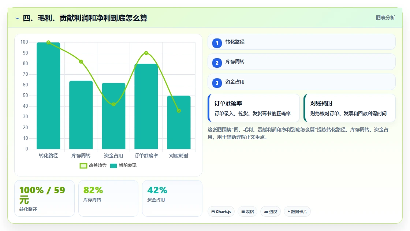Screen dimensions: 410x231
Task: Click the 订单准确率 bar in chart
Action: pyautogui.click(x=146, y=107)
